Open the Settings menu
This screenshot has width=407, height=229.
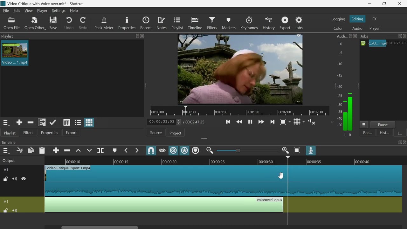point(59,10)
